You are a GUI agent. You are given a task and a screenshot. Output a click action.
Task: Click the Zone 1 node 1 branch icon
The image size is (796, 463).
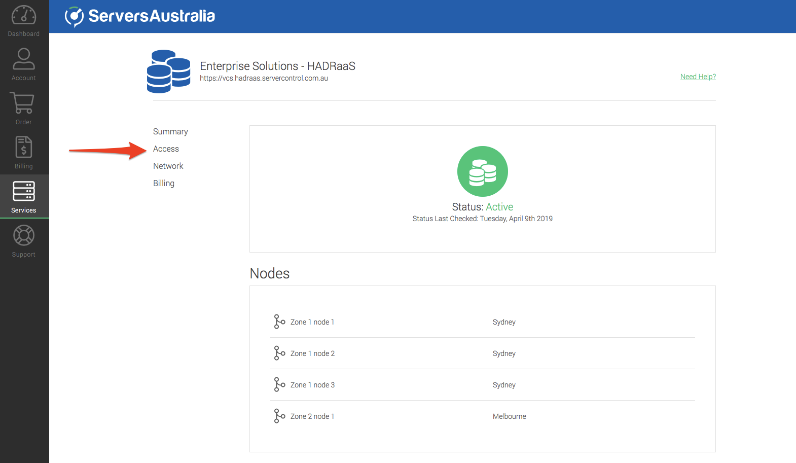[279, 322]
